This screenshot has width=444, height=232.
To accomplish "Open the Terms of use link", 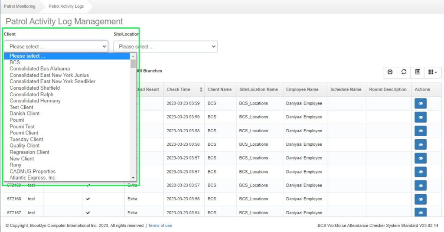I will click(160, 225).
